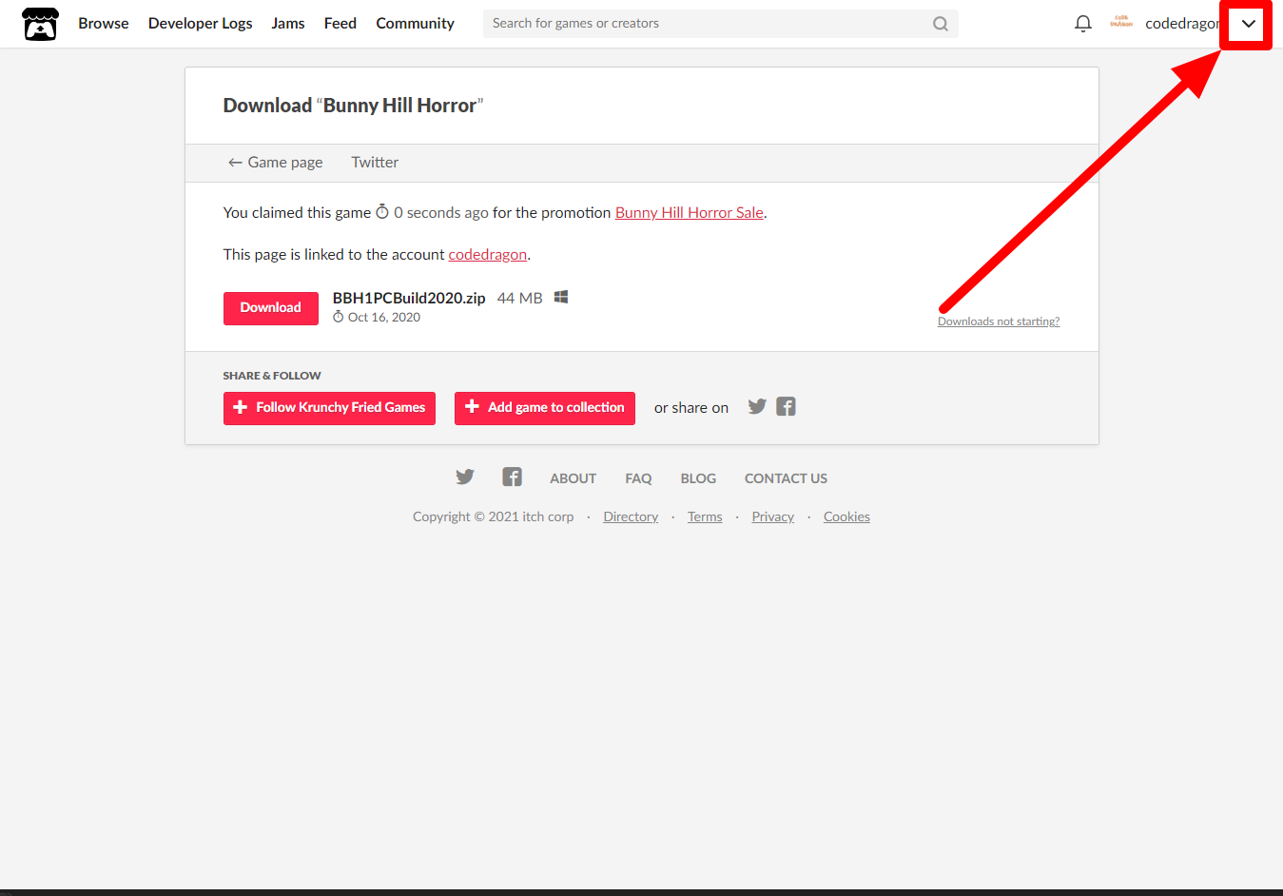This screenshot has width=1283, height=896.
Task: Open the itch.io home logo
Action: tap(40, 24)
